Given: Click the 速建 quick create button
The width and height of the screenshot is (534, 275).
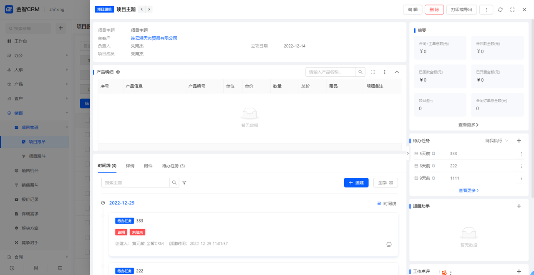Looking at the screenshot, I should 356,183.
